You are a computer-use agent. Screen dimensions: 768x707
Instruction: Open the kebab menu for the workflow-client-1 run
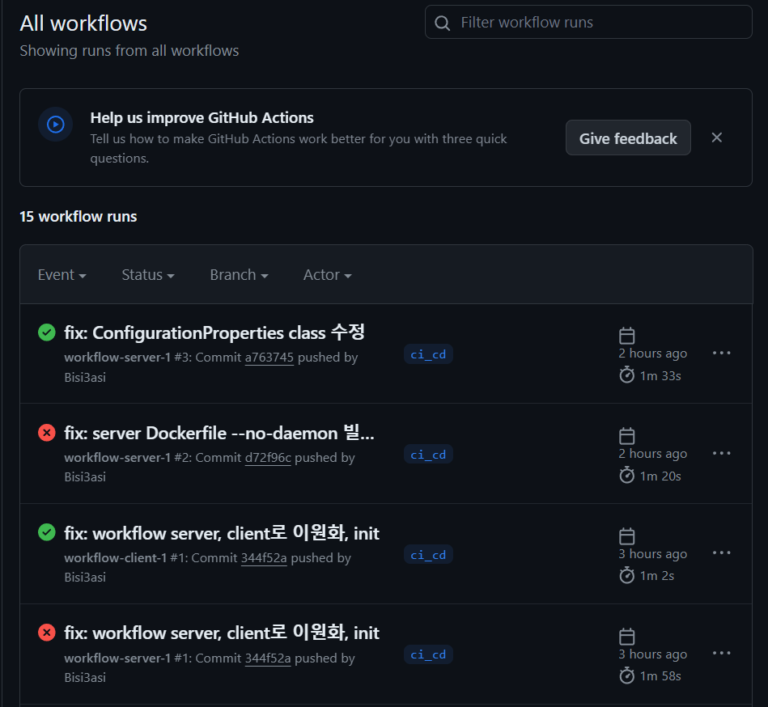pos(721,552)
